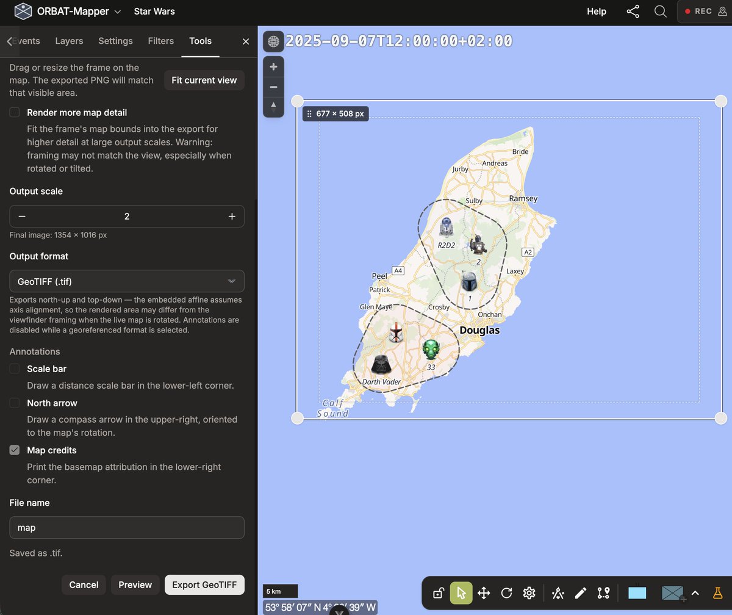Select the rotate tool
732x615 pixels.
[x=506, y=593]
